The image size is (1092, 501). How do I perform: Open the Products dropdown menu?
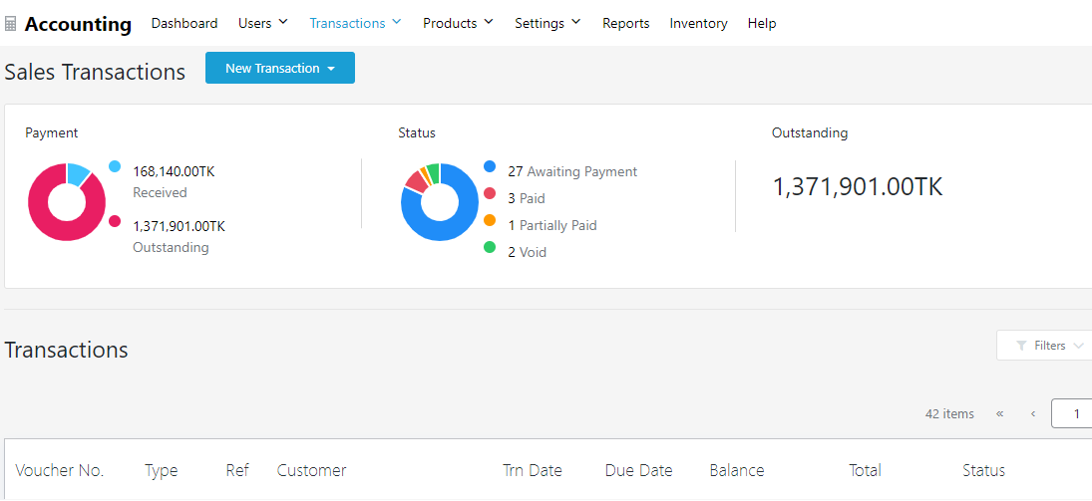458,23
